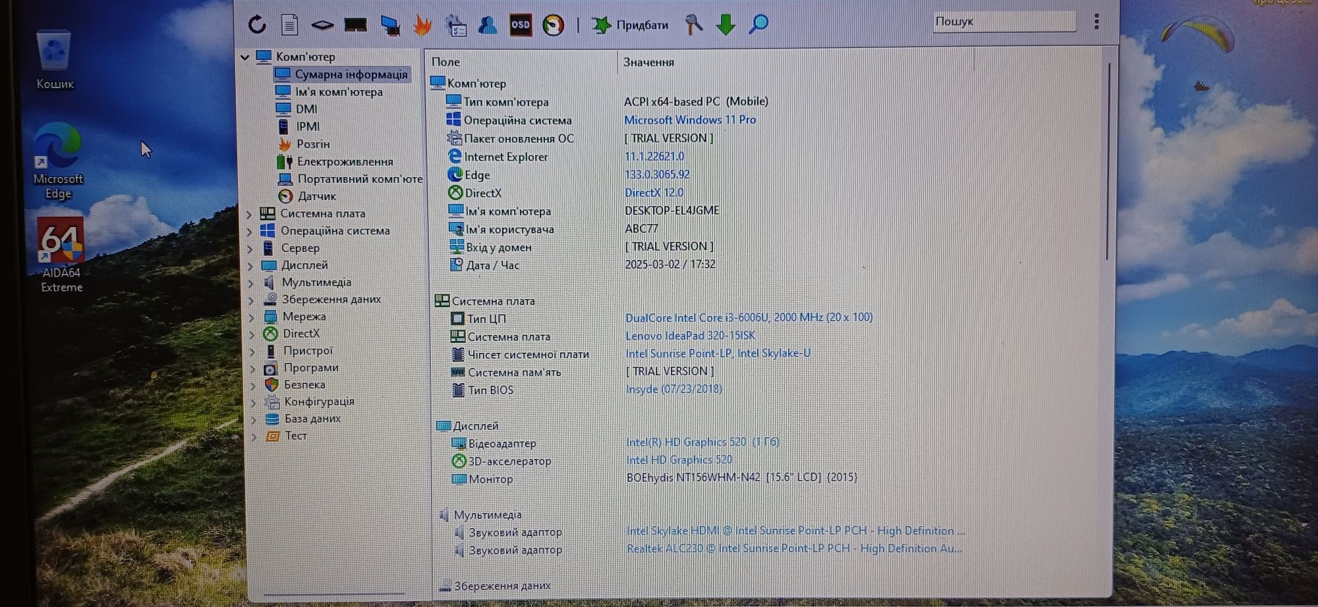Expand the DirectX tree node

252,334
